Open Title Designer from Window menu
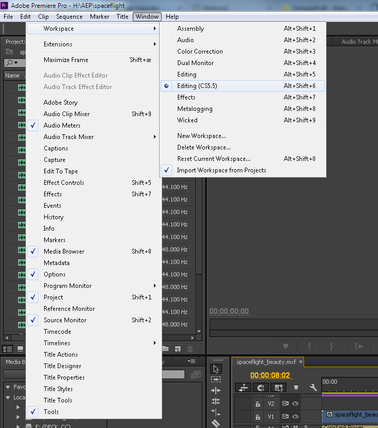This screenshot has width=378, height=428. pos(93,366)
